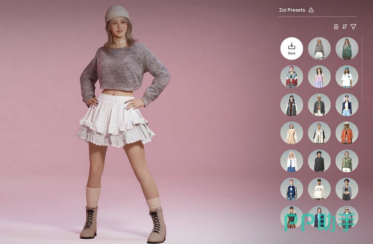
Task: Pick the beige mini dress preset
Action: [292, 133]
